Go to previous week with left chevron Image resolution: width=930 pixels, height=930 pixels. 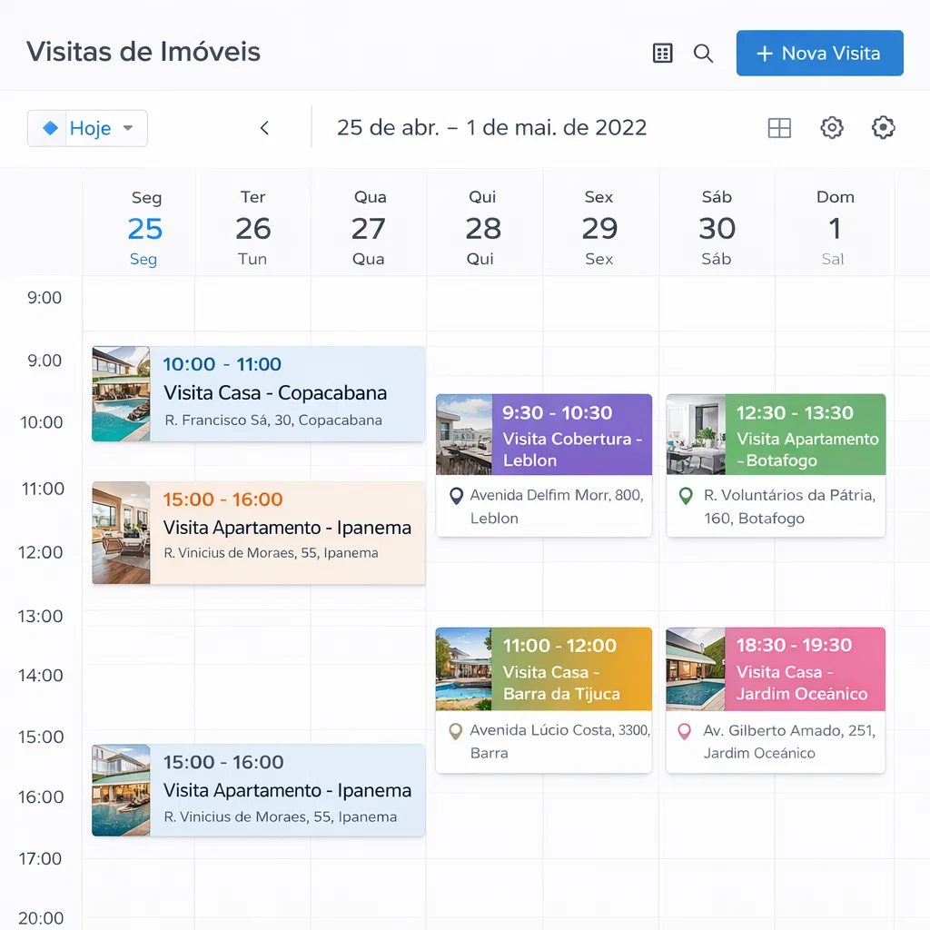point(264,128)
